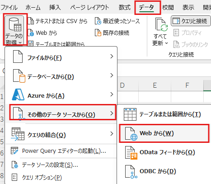Switch to the ページ レイアウト tab
The image size is (211, 184).
click(89, 7)
